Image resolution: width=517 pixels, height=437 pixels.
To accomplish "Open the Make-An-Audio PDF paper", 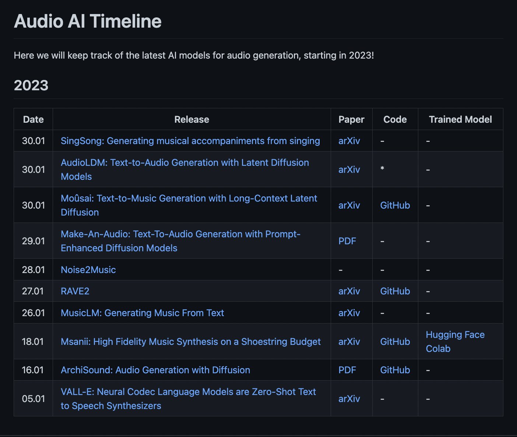I will tap(347, 241).
